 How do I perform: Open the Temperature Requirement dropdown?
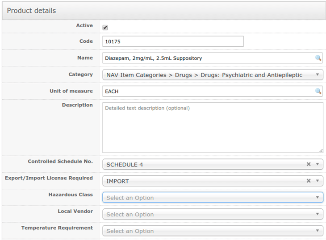[x=213, y=231]
